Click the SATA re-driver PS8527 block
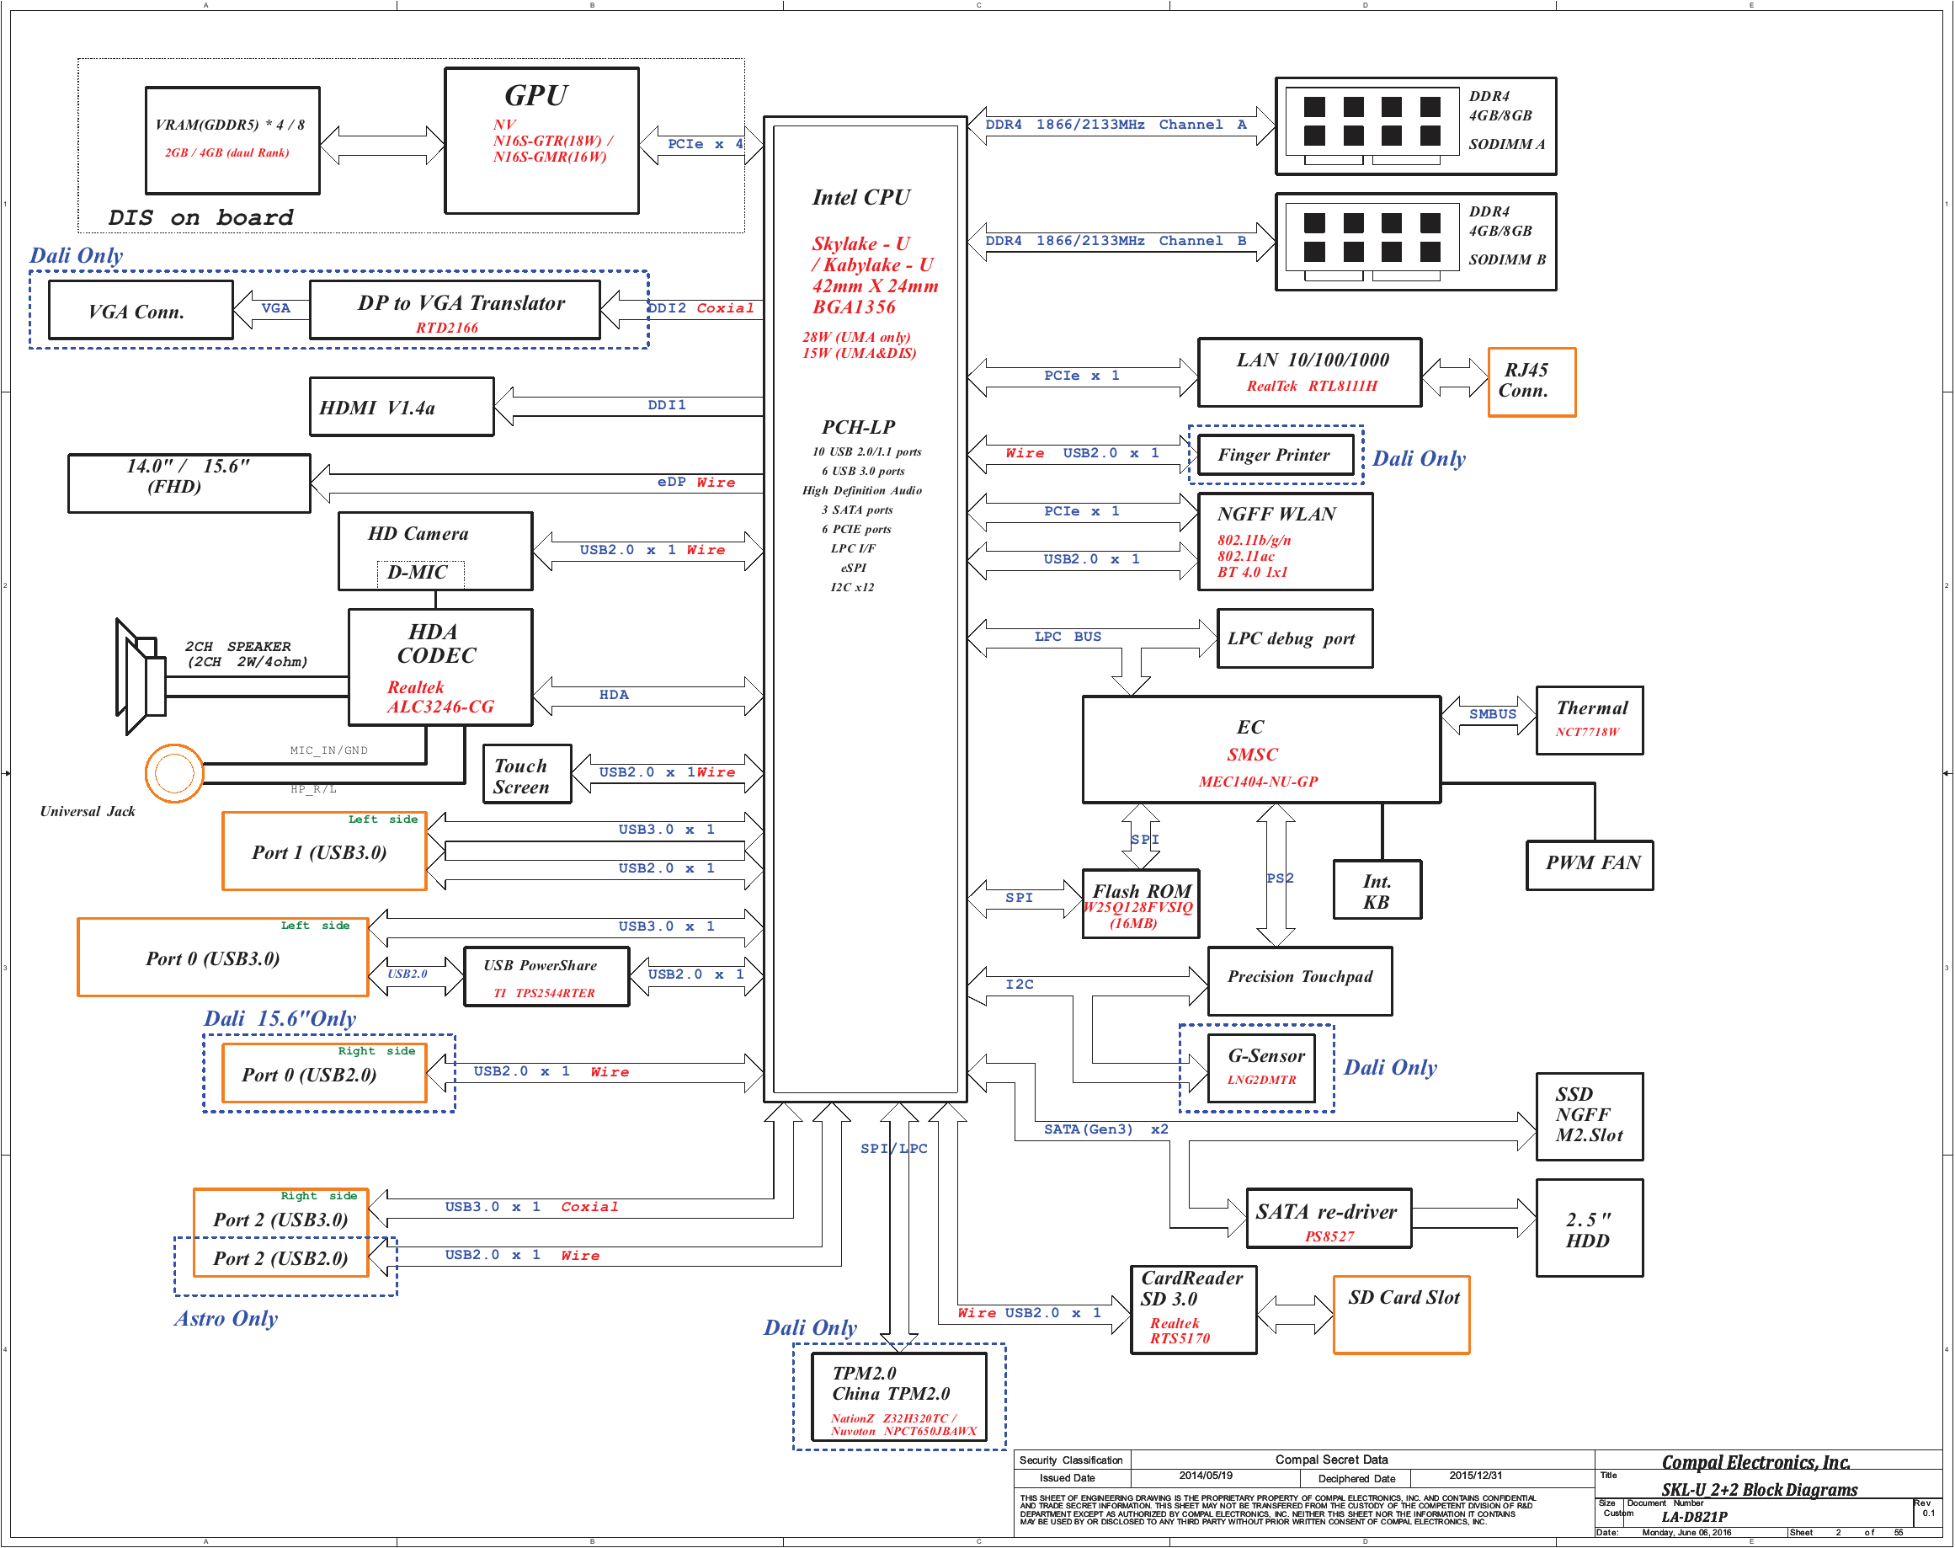The image size is (1955, 1548). tap(1327, 1219)
